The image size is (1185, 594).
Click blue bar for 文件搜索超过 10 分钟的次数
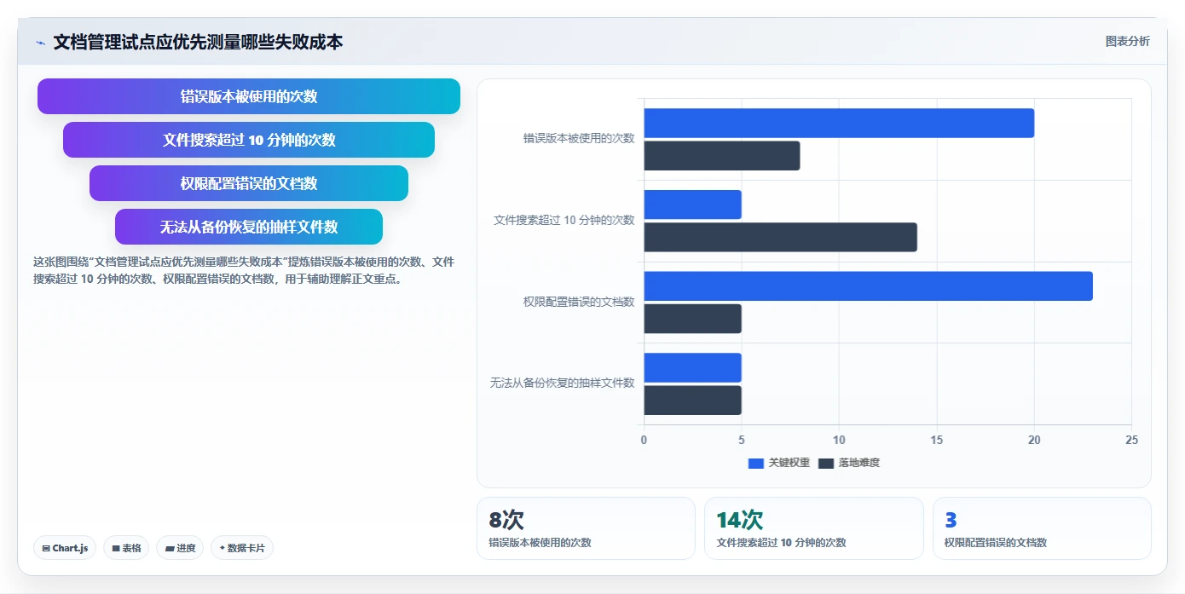(x=692, y=205)
